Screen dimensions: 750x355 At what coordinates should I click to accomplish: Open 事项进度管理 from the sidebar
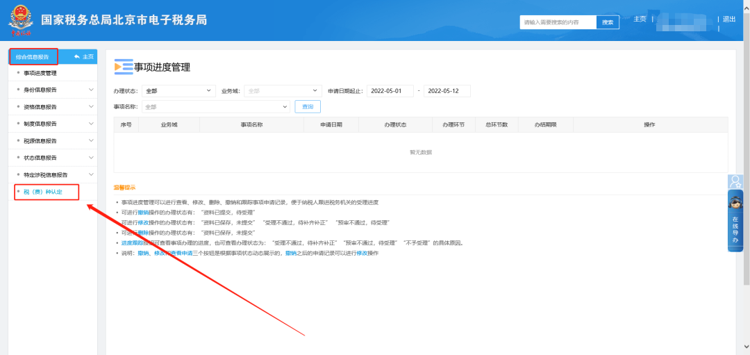40,73
